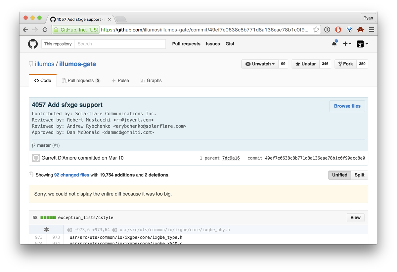Bookmark this page with star icon
This screenshot has width=397, height=272.
[316, 30]
